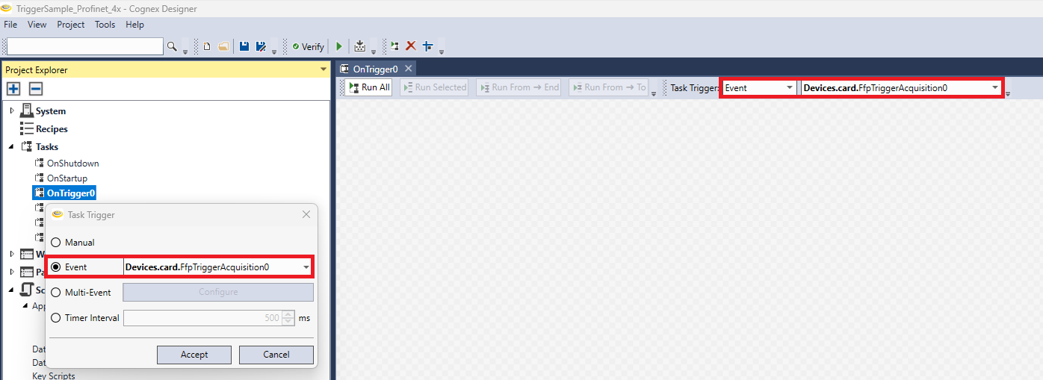Image resolution: width=1043 pixels, height=380 pixels.
Task: Click Run Selected button
Action: 434,87
